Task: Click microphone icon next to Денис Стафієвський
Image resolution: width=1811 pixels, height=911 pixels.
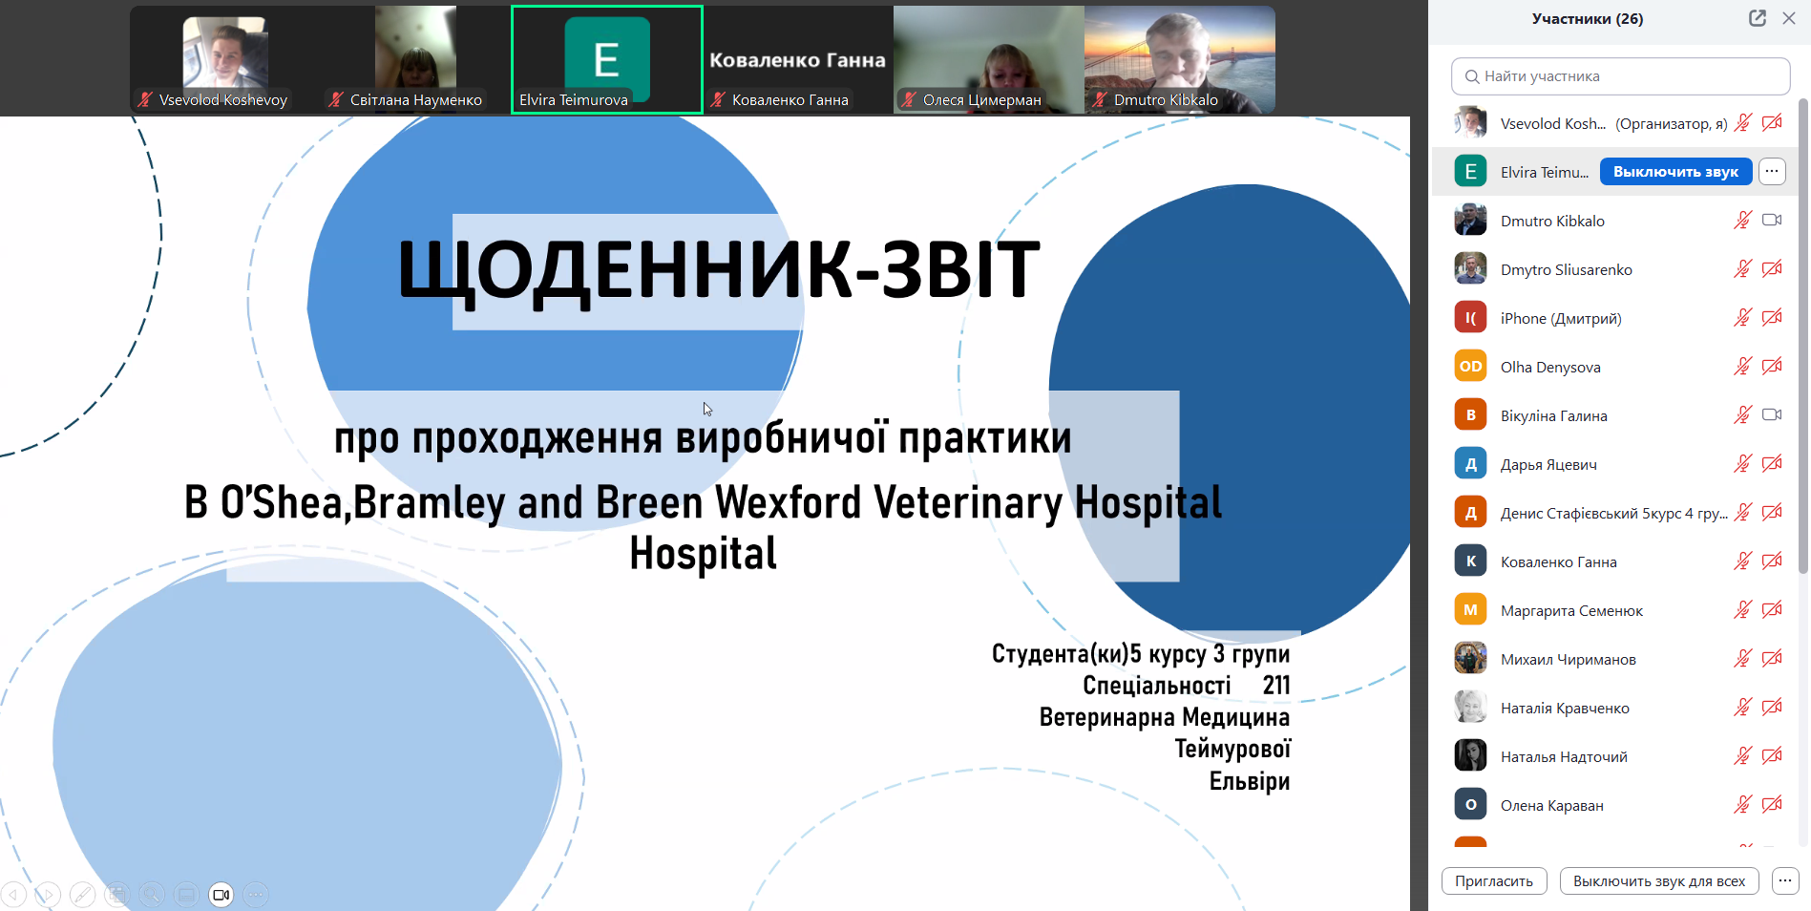Action: click(x=1743, y=513)
